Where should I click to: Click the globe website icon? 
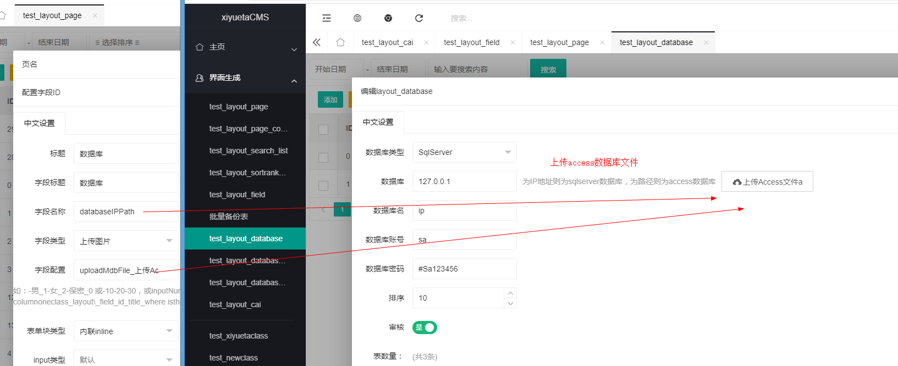point(357,18)
